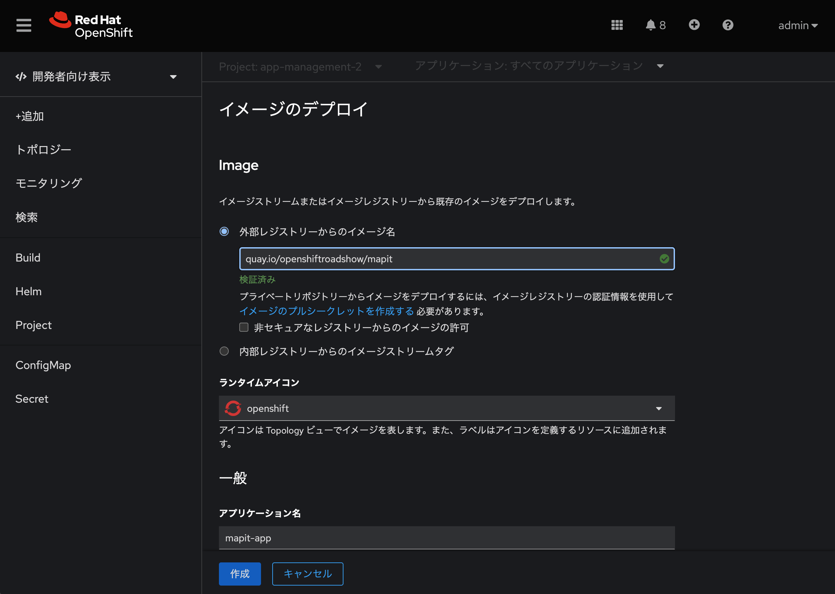This screenshot has height=594, width=835.
Task: Toggle the hamburger navigation menu
Action: (24, 25)
